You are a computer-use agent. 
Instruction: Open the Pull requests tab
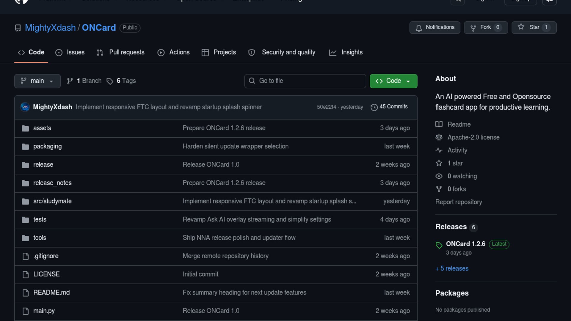(121, 52)
